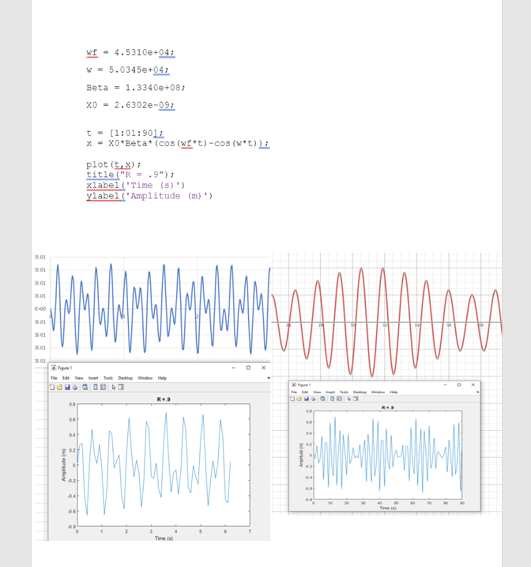
Task: Open the Show Plot Tools icon
Action: click(x=121, y=386)
